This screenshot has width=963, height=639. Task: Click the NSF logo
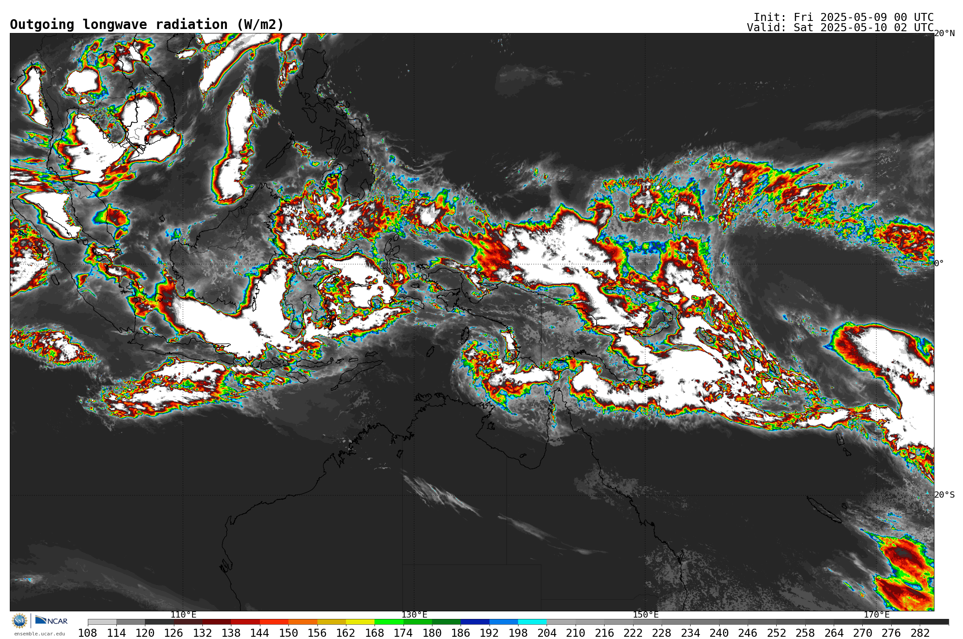point(20,621)
